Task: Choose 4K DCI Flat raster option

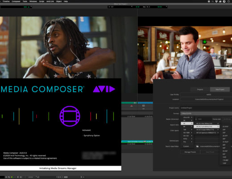Action: (x=207, y=124)
